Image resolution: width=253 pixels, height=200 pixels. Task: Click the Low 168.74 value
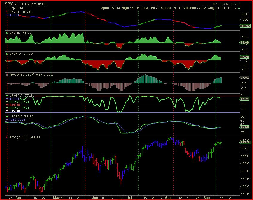(x=151, y=8)
